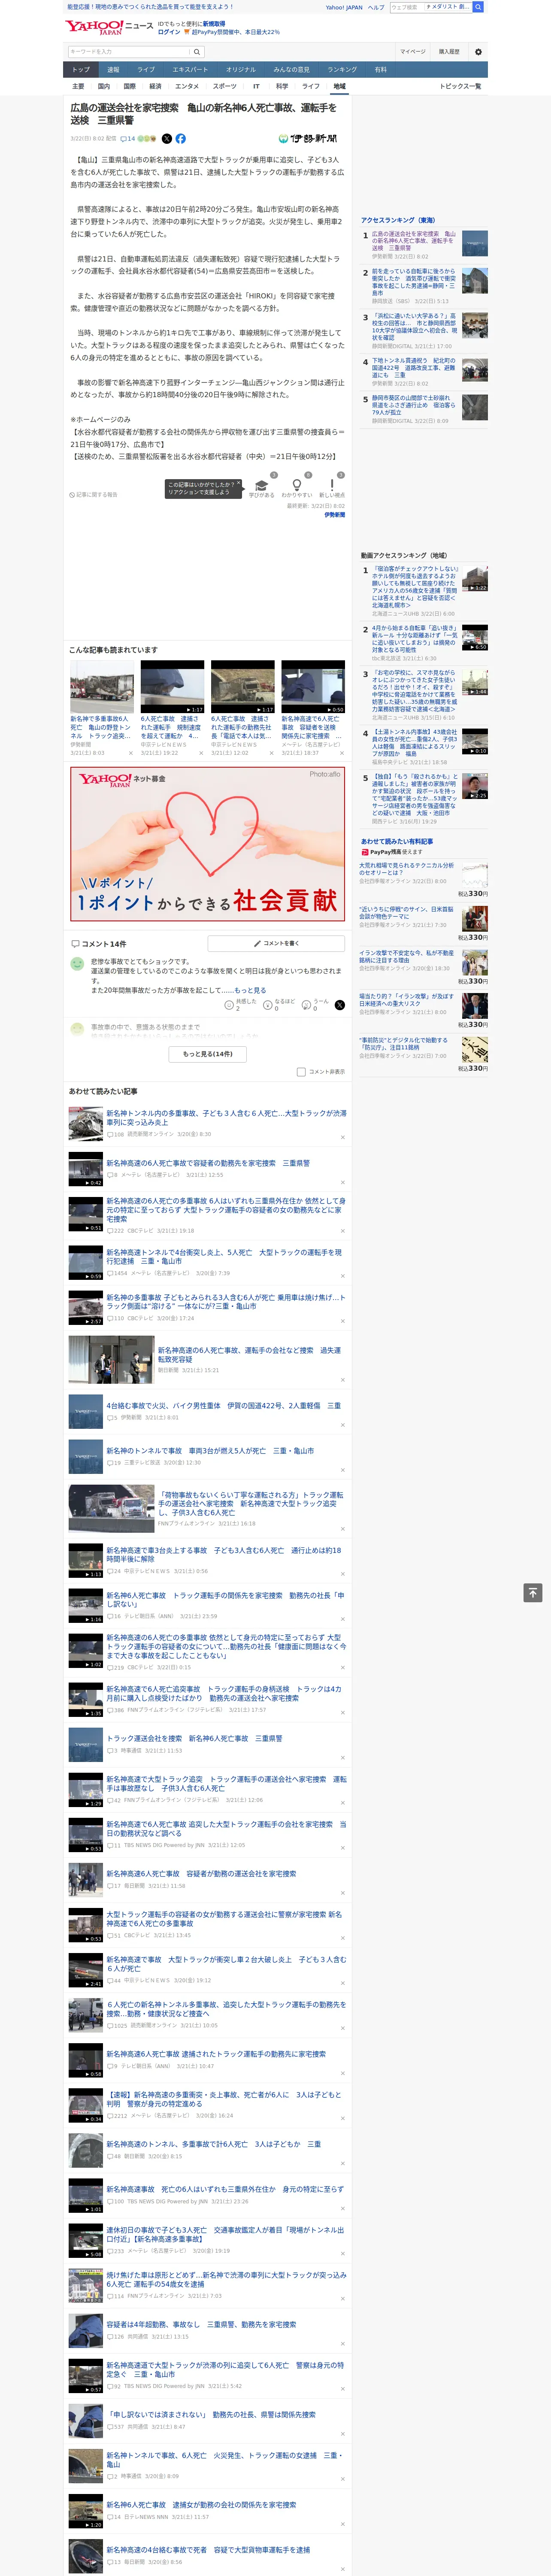551x2576 pixels.
Task: Select the エンタメ category
Action: [x=187, y=87]
